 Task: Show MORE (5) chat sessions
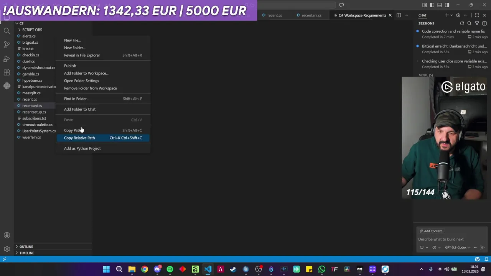(x=425, y=75)
